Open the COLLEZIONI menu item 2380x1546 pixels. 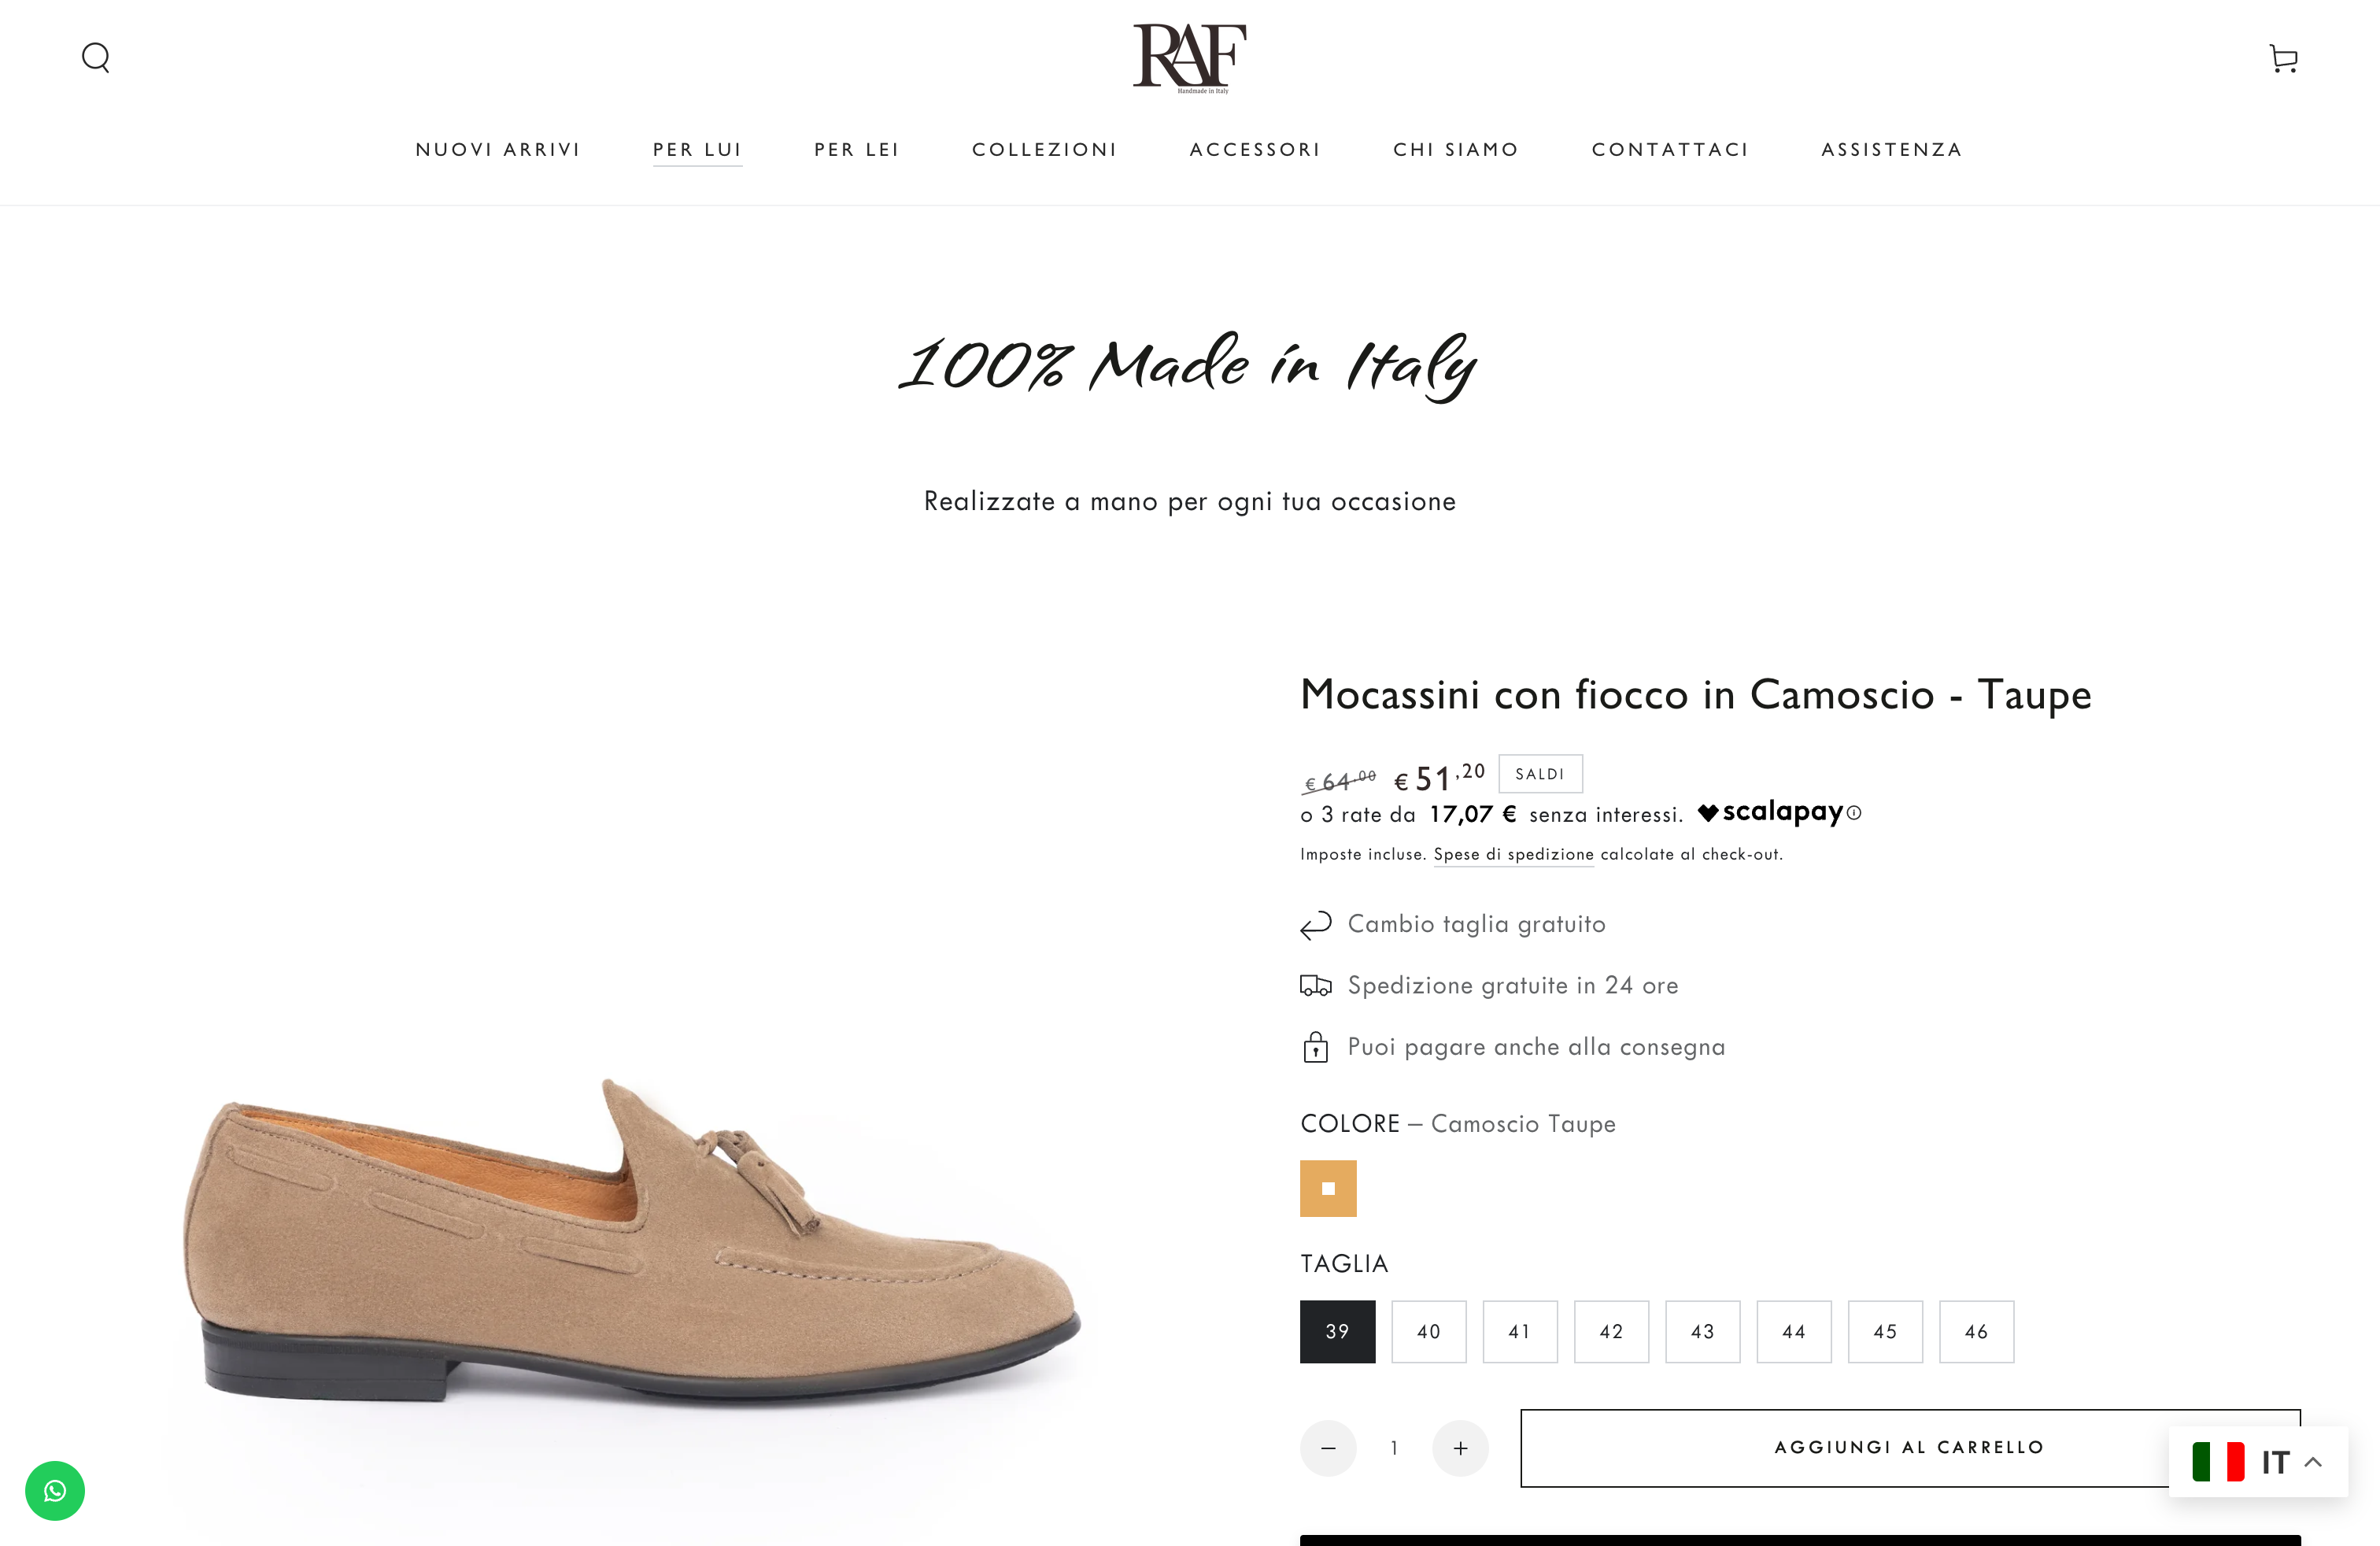point(1044,149)
